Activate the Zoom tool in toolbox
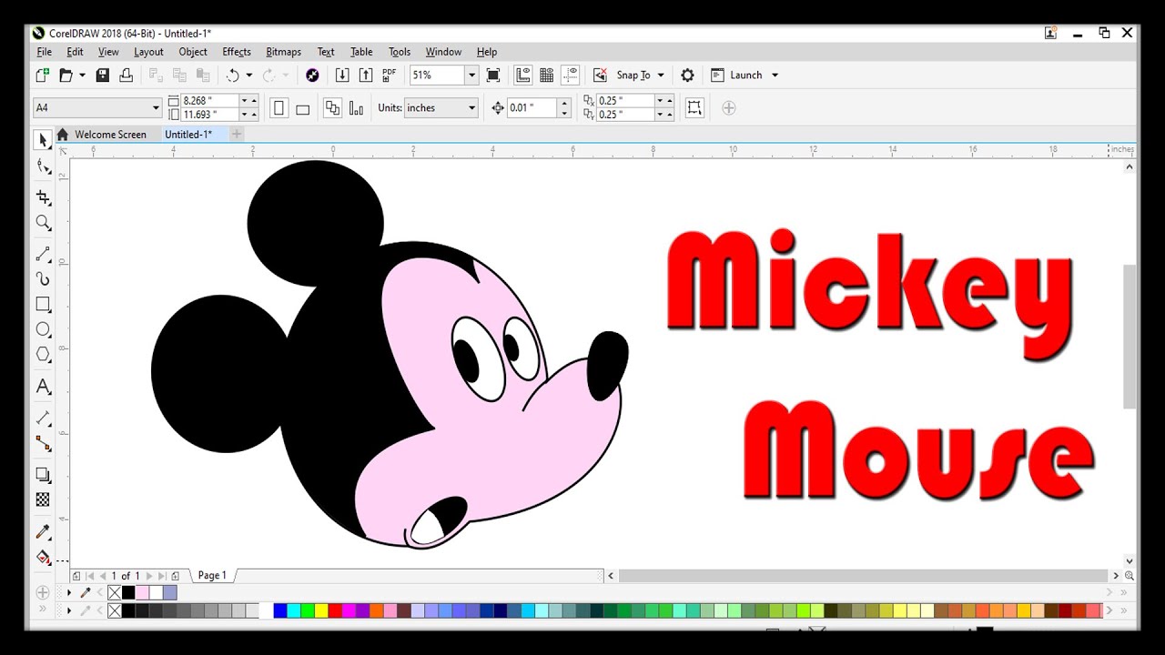This screenshot has height=655, width=1165. (43, 223)
